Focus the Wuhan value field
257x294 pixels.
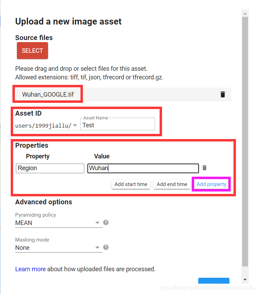(143, 168)
